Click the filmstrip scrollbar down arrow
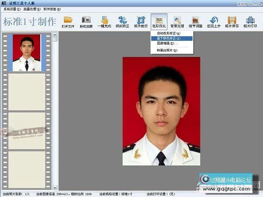Screen dimensions: 263x197 coord(55,187)
